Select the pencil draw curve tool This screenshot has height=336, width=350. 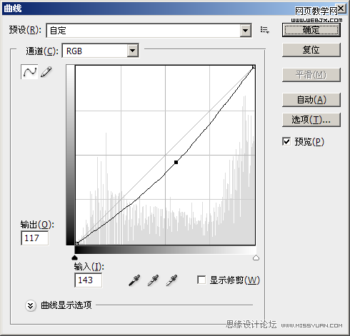46,72
